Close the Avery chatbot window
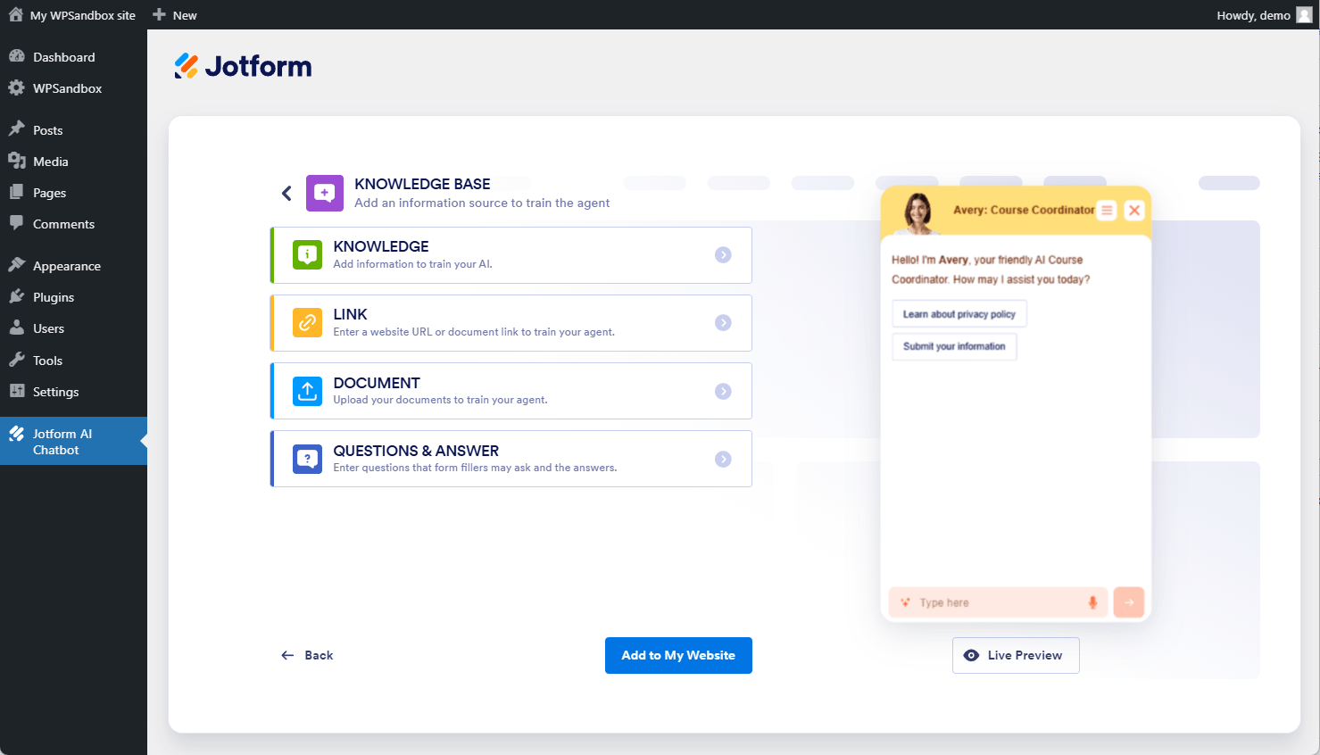Viewport: 1320px width, 755px height. (1134, 211)
